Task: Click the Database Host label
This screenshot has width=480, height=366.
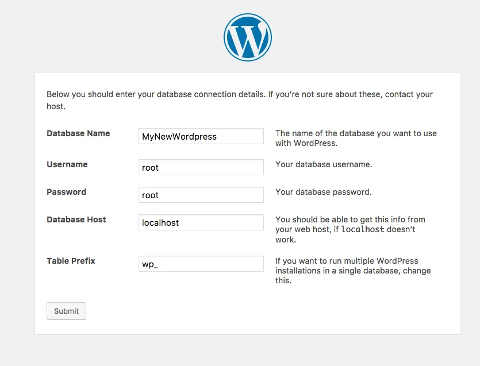Action: pyautogui.click(x=76, y=219)
